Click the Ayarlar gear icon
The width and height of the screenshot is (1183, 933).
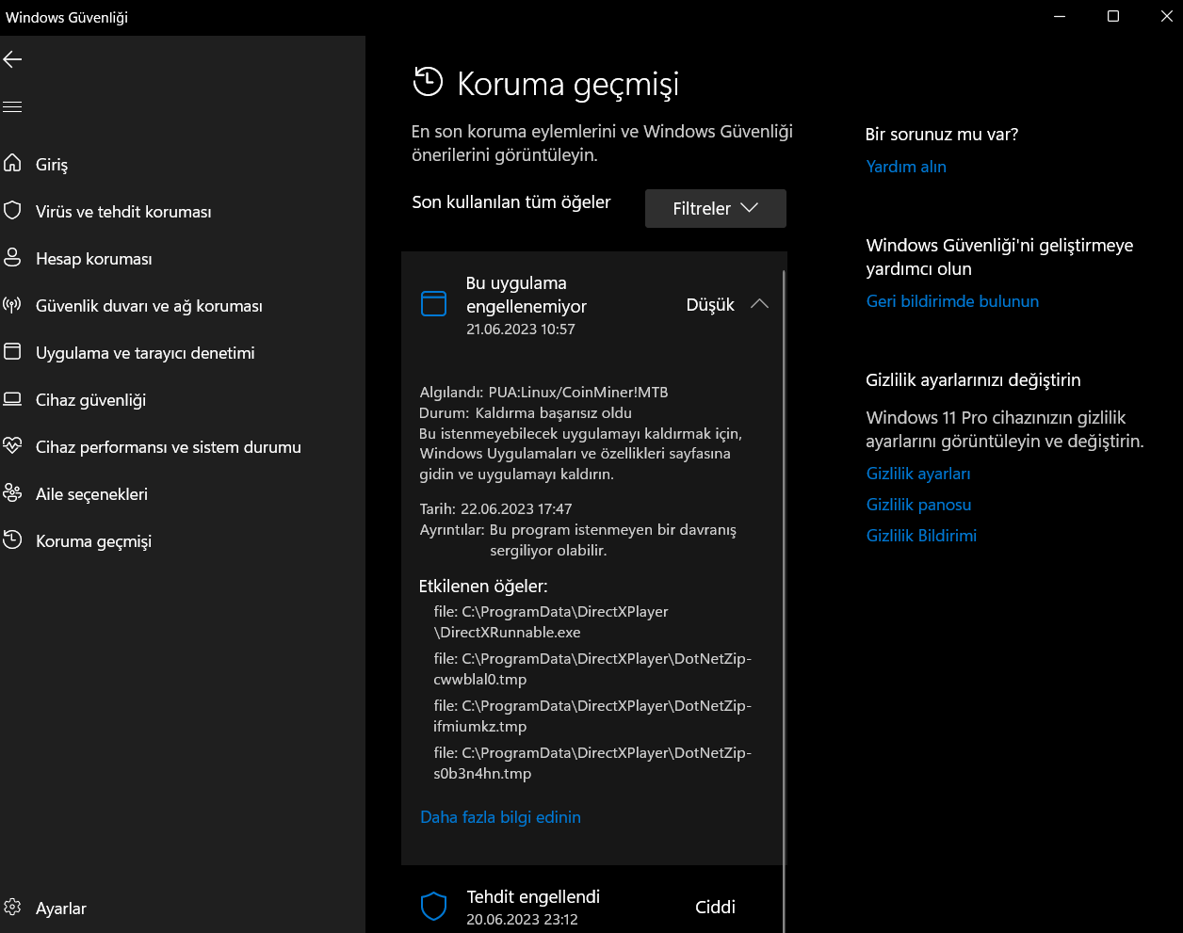[x=12, y=908]
